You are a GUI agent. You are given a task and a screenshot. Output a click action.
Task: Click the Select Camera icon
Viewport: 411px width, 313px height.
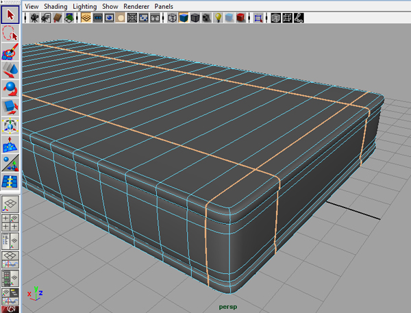point(34,18)
